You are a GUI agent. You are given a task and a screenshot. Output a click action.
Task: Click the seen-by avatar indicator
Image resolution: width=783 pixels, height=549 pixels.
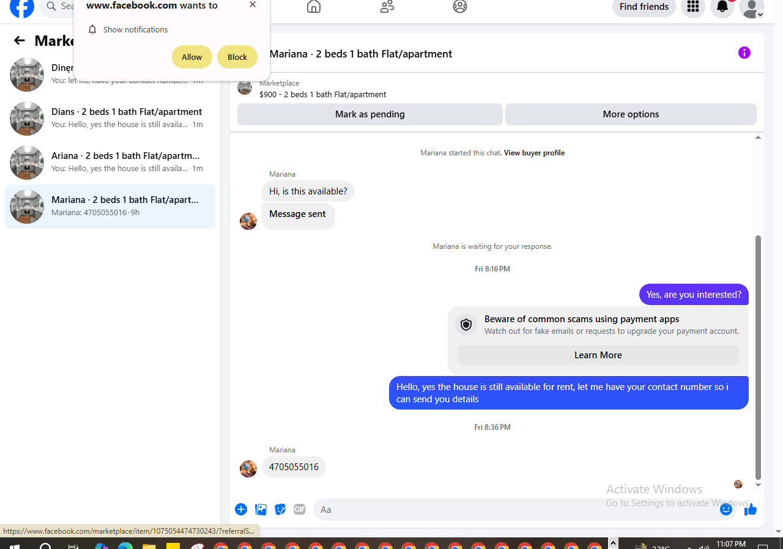point(738,484)
